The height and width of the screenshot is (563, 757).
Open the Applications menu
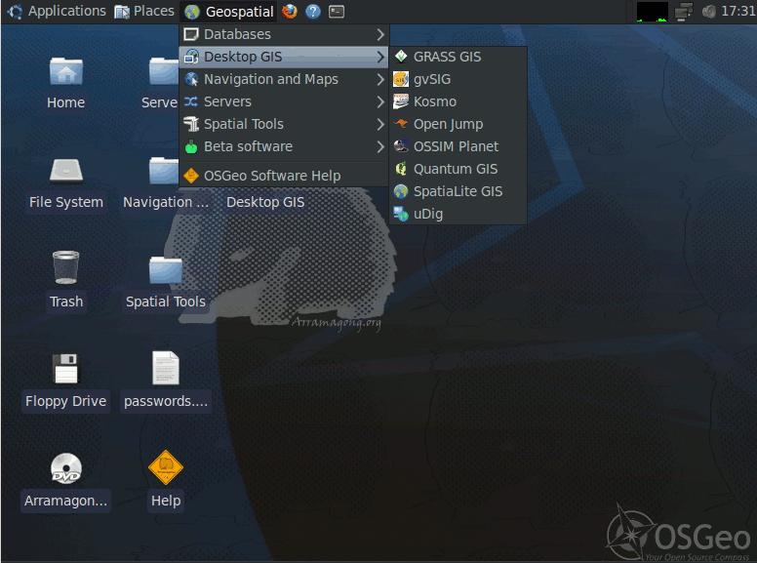coord(57,11)
